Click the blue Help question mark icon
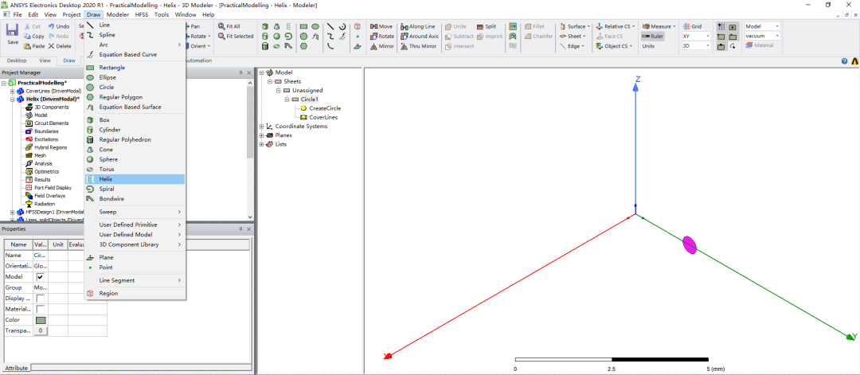The width and height of the screenshot is (860, 375). click(845, 61)
